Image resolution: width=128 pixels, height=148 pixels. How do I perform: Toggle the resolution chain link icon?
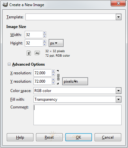[x=58, y=77]
